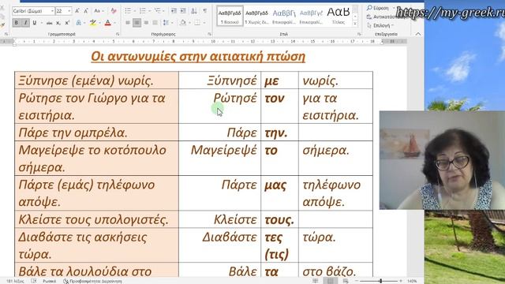Increase paragraph indent
Screen dimensions: 505x284
[x=183, y=11]
